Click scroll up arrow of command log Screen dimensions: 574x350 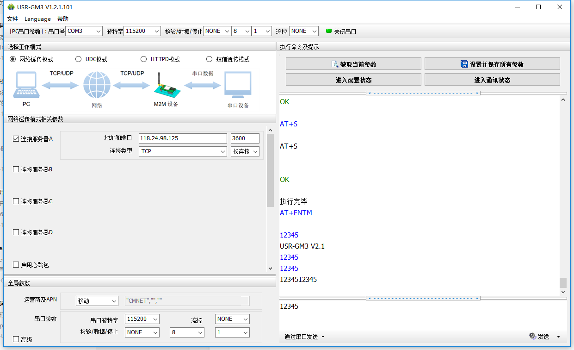(563, 100)
